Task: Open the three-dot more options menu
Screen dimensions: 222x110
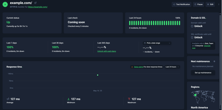Action: click(x=219, y=4)
